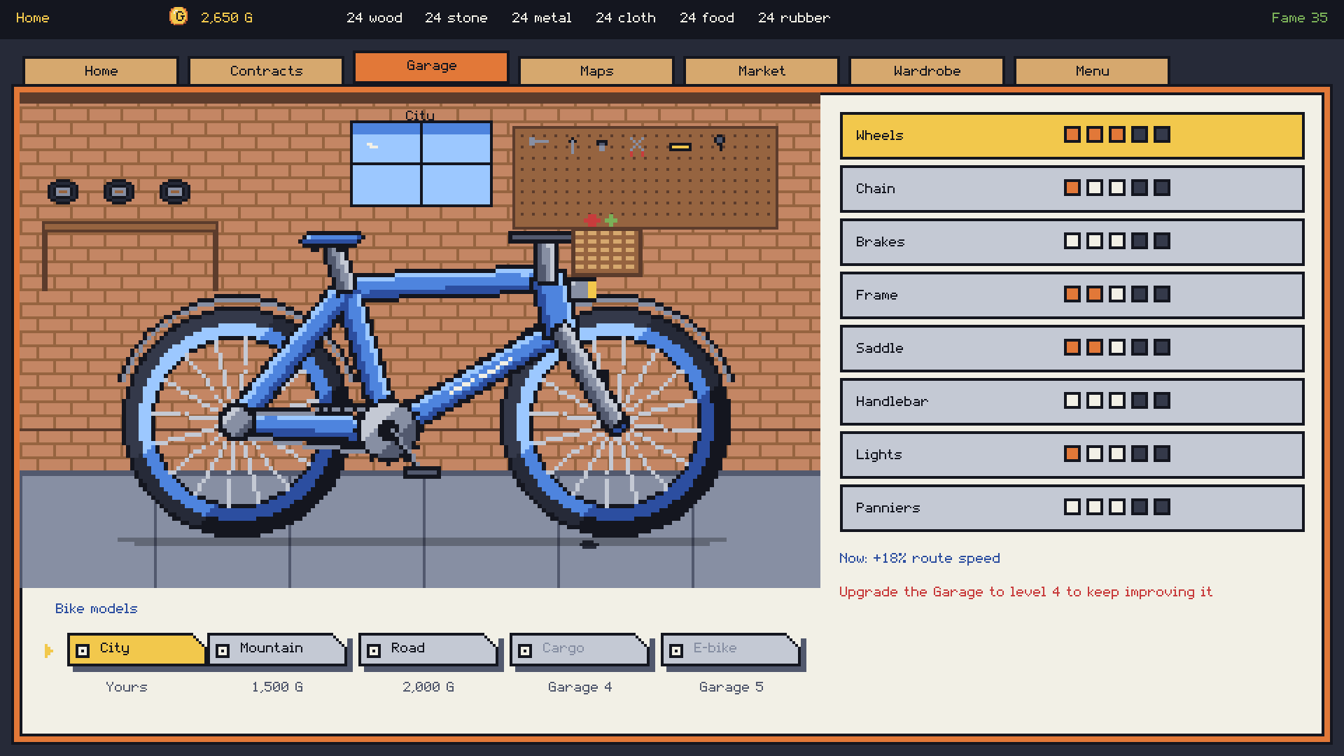
Task: Click the E-bike model square icon
Action: (676, 651)
